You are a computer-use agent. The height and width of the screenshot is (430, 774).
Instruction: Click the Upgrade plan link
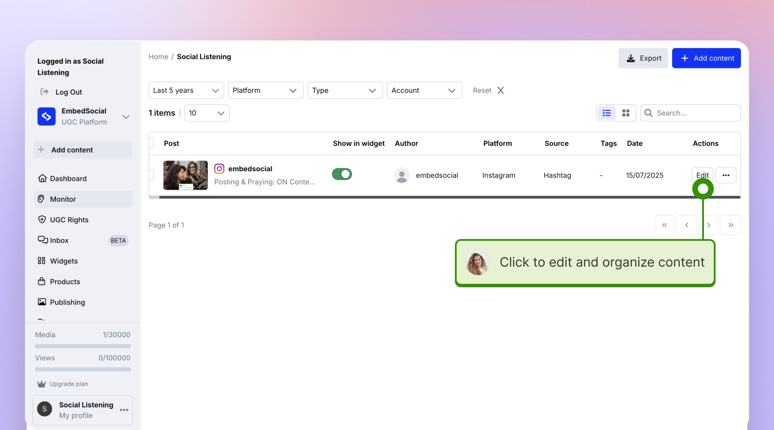[69, 384]
